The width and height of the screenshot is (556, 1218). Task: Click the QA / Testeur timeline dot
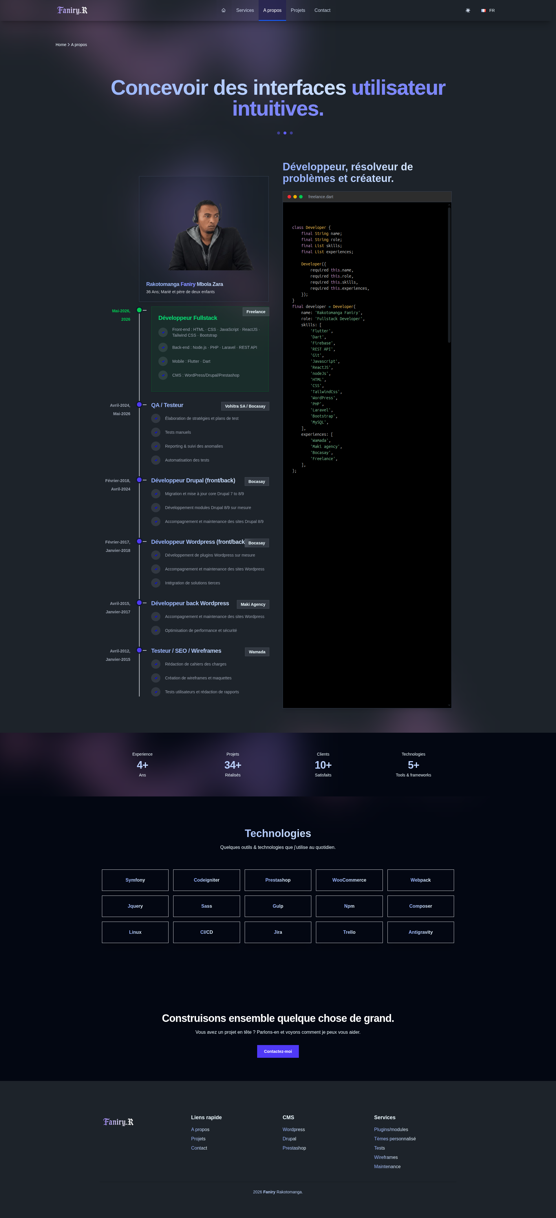coord(139,405)
